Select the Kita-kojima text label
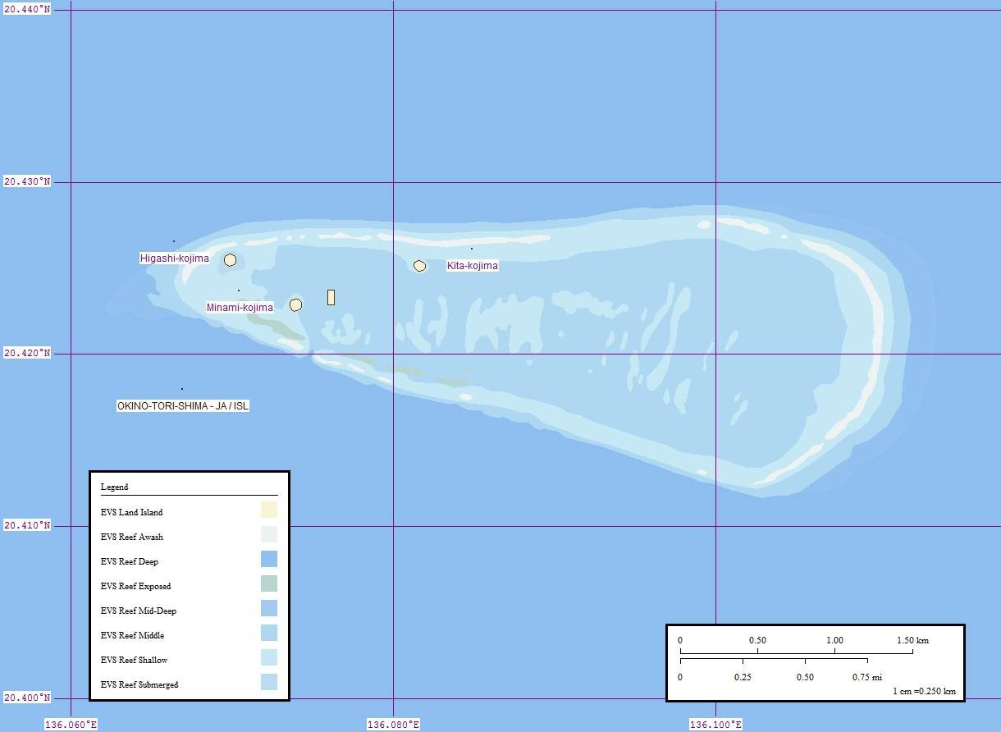Viewport: 1001px width, 732px height. point(472,266)
